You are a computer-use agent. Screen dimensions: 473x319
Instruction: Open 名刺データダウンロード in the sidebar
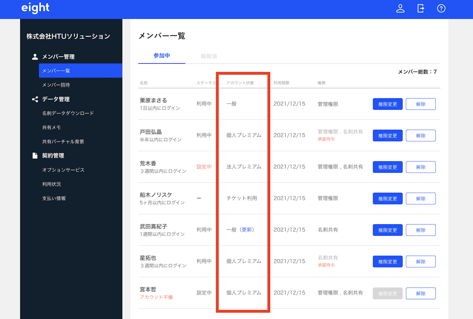point(68,113)
